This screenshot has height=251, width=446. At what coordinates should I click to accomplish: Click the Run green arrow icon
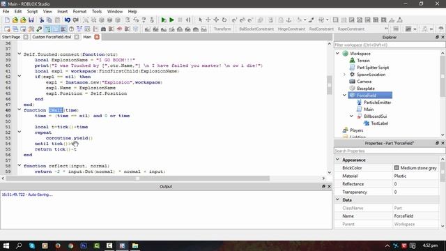pyautogui.click(x=171, y=20)
